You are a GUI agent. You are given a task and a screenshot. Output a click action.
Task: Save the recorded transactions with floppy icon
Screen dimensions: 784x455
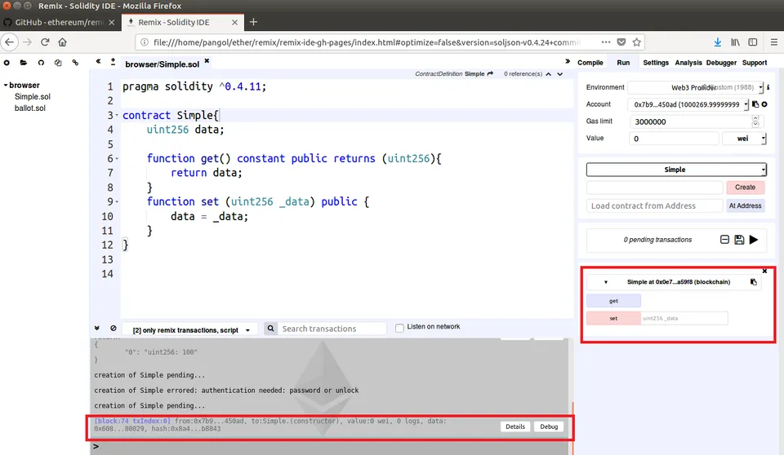pyautogui.click(x=739, y=240)
